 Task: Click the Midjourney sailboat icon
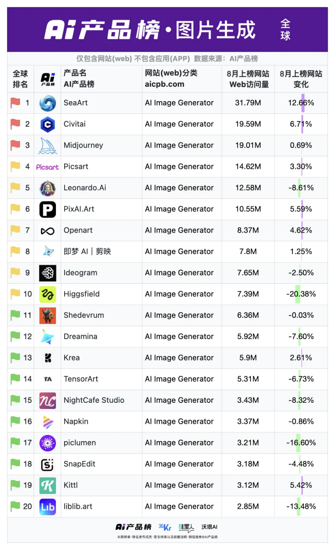coord(47,146)
